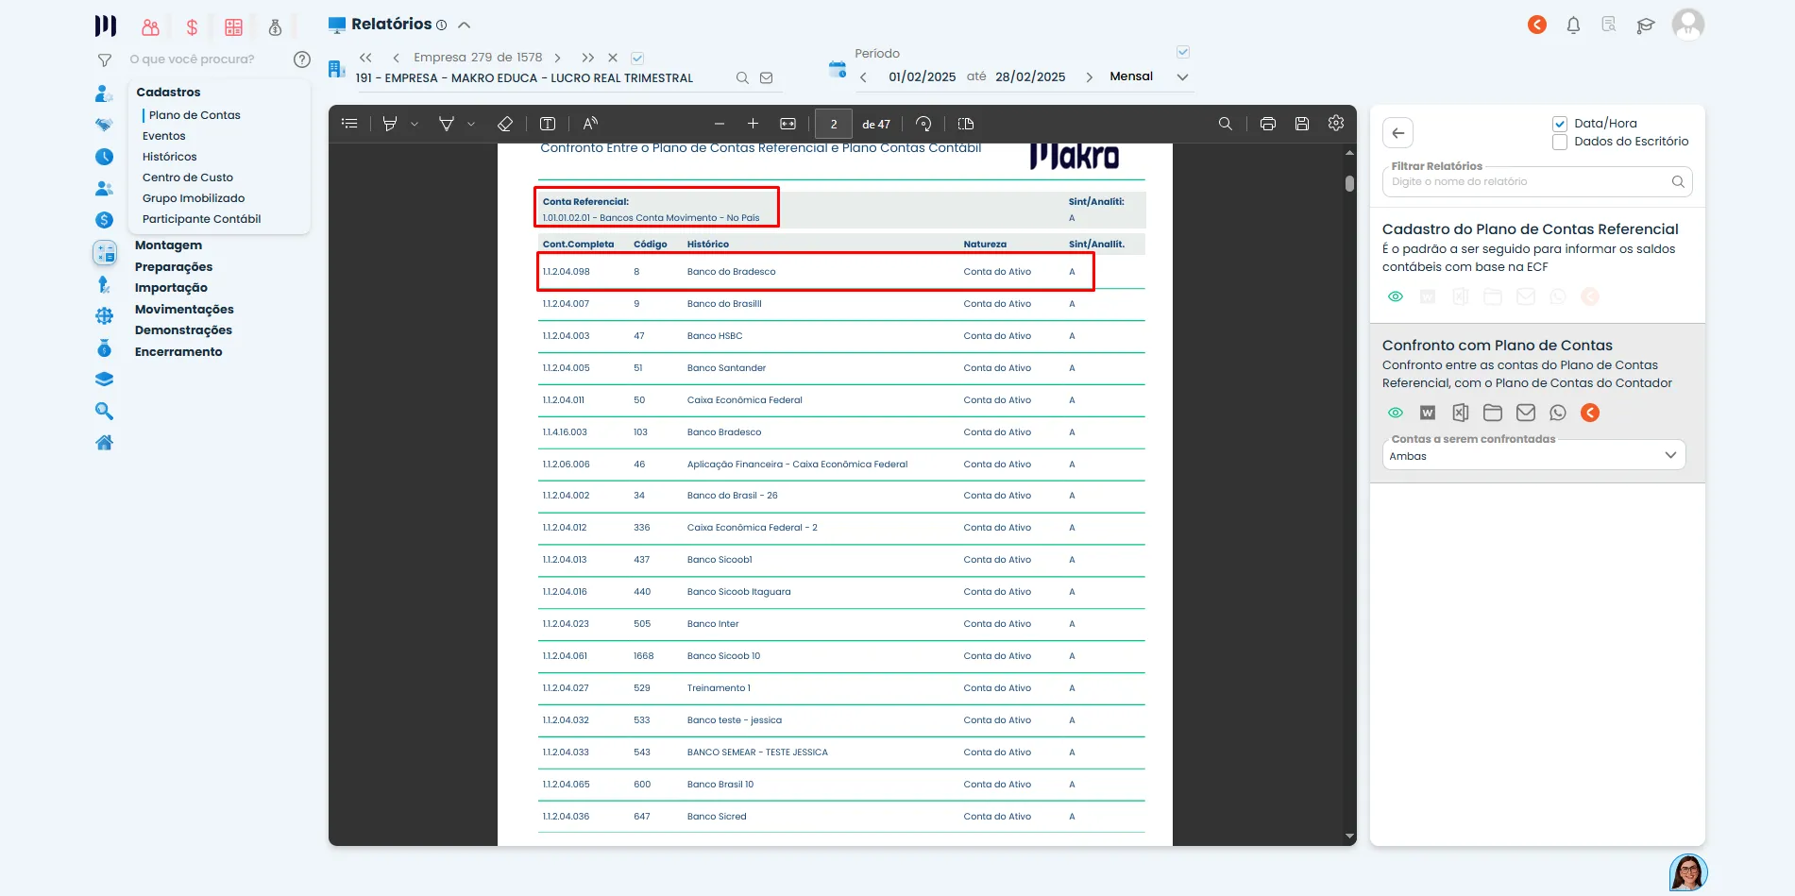Search inside the PDF document
1795x896 pixels.
[1226, 124]
